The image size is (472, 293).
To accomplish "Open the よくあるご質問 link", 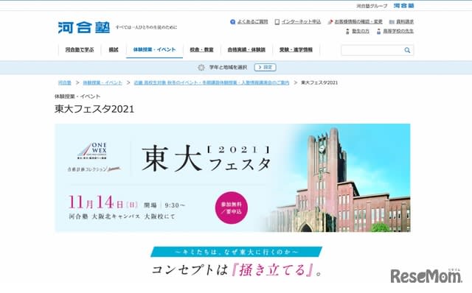I will click(252, 22).
